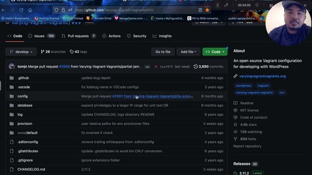The image size is (312, 175).
Task: Open the database folder
Action: [x=25, y=105]
